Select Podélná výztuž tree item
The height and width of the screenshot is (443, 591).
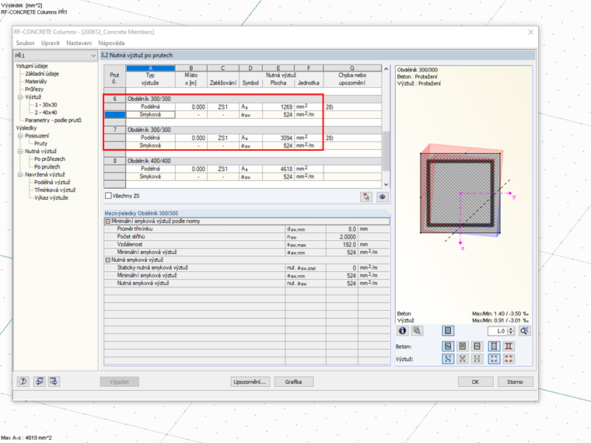click(52, 183)
